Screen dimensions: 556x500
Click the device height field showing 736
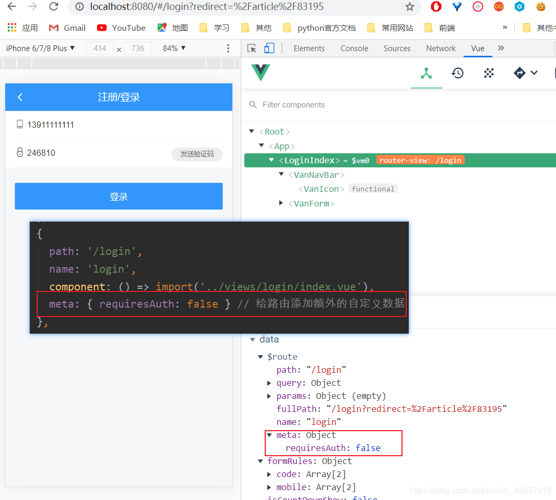point(138,48)
